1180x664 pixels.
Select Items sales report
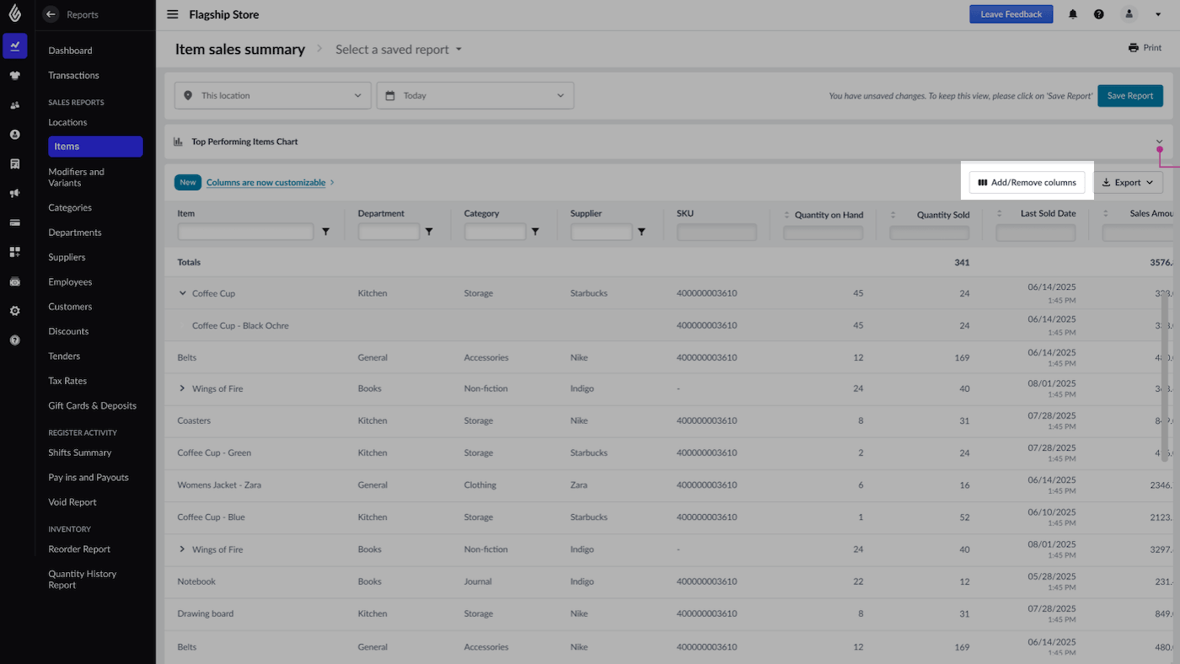coord(95,147)
